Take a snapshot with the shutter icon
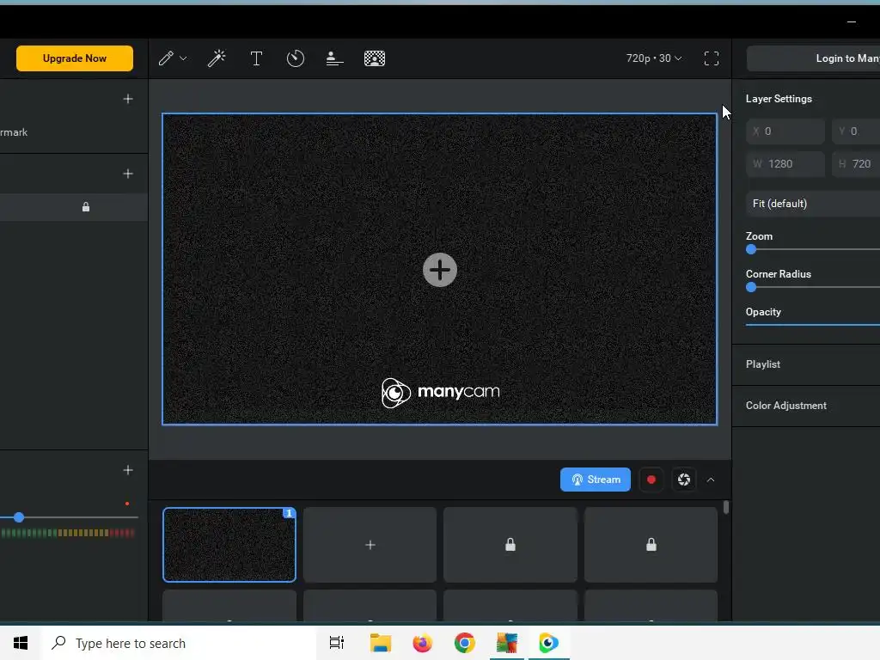This screenshot has width=880, height=660. (x=683, y=480)
